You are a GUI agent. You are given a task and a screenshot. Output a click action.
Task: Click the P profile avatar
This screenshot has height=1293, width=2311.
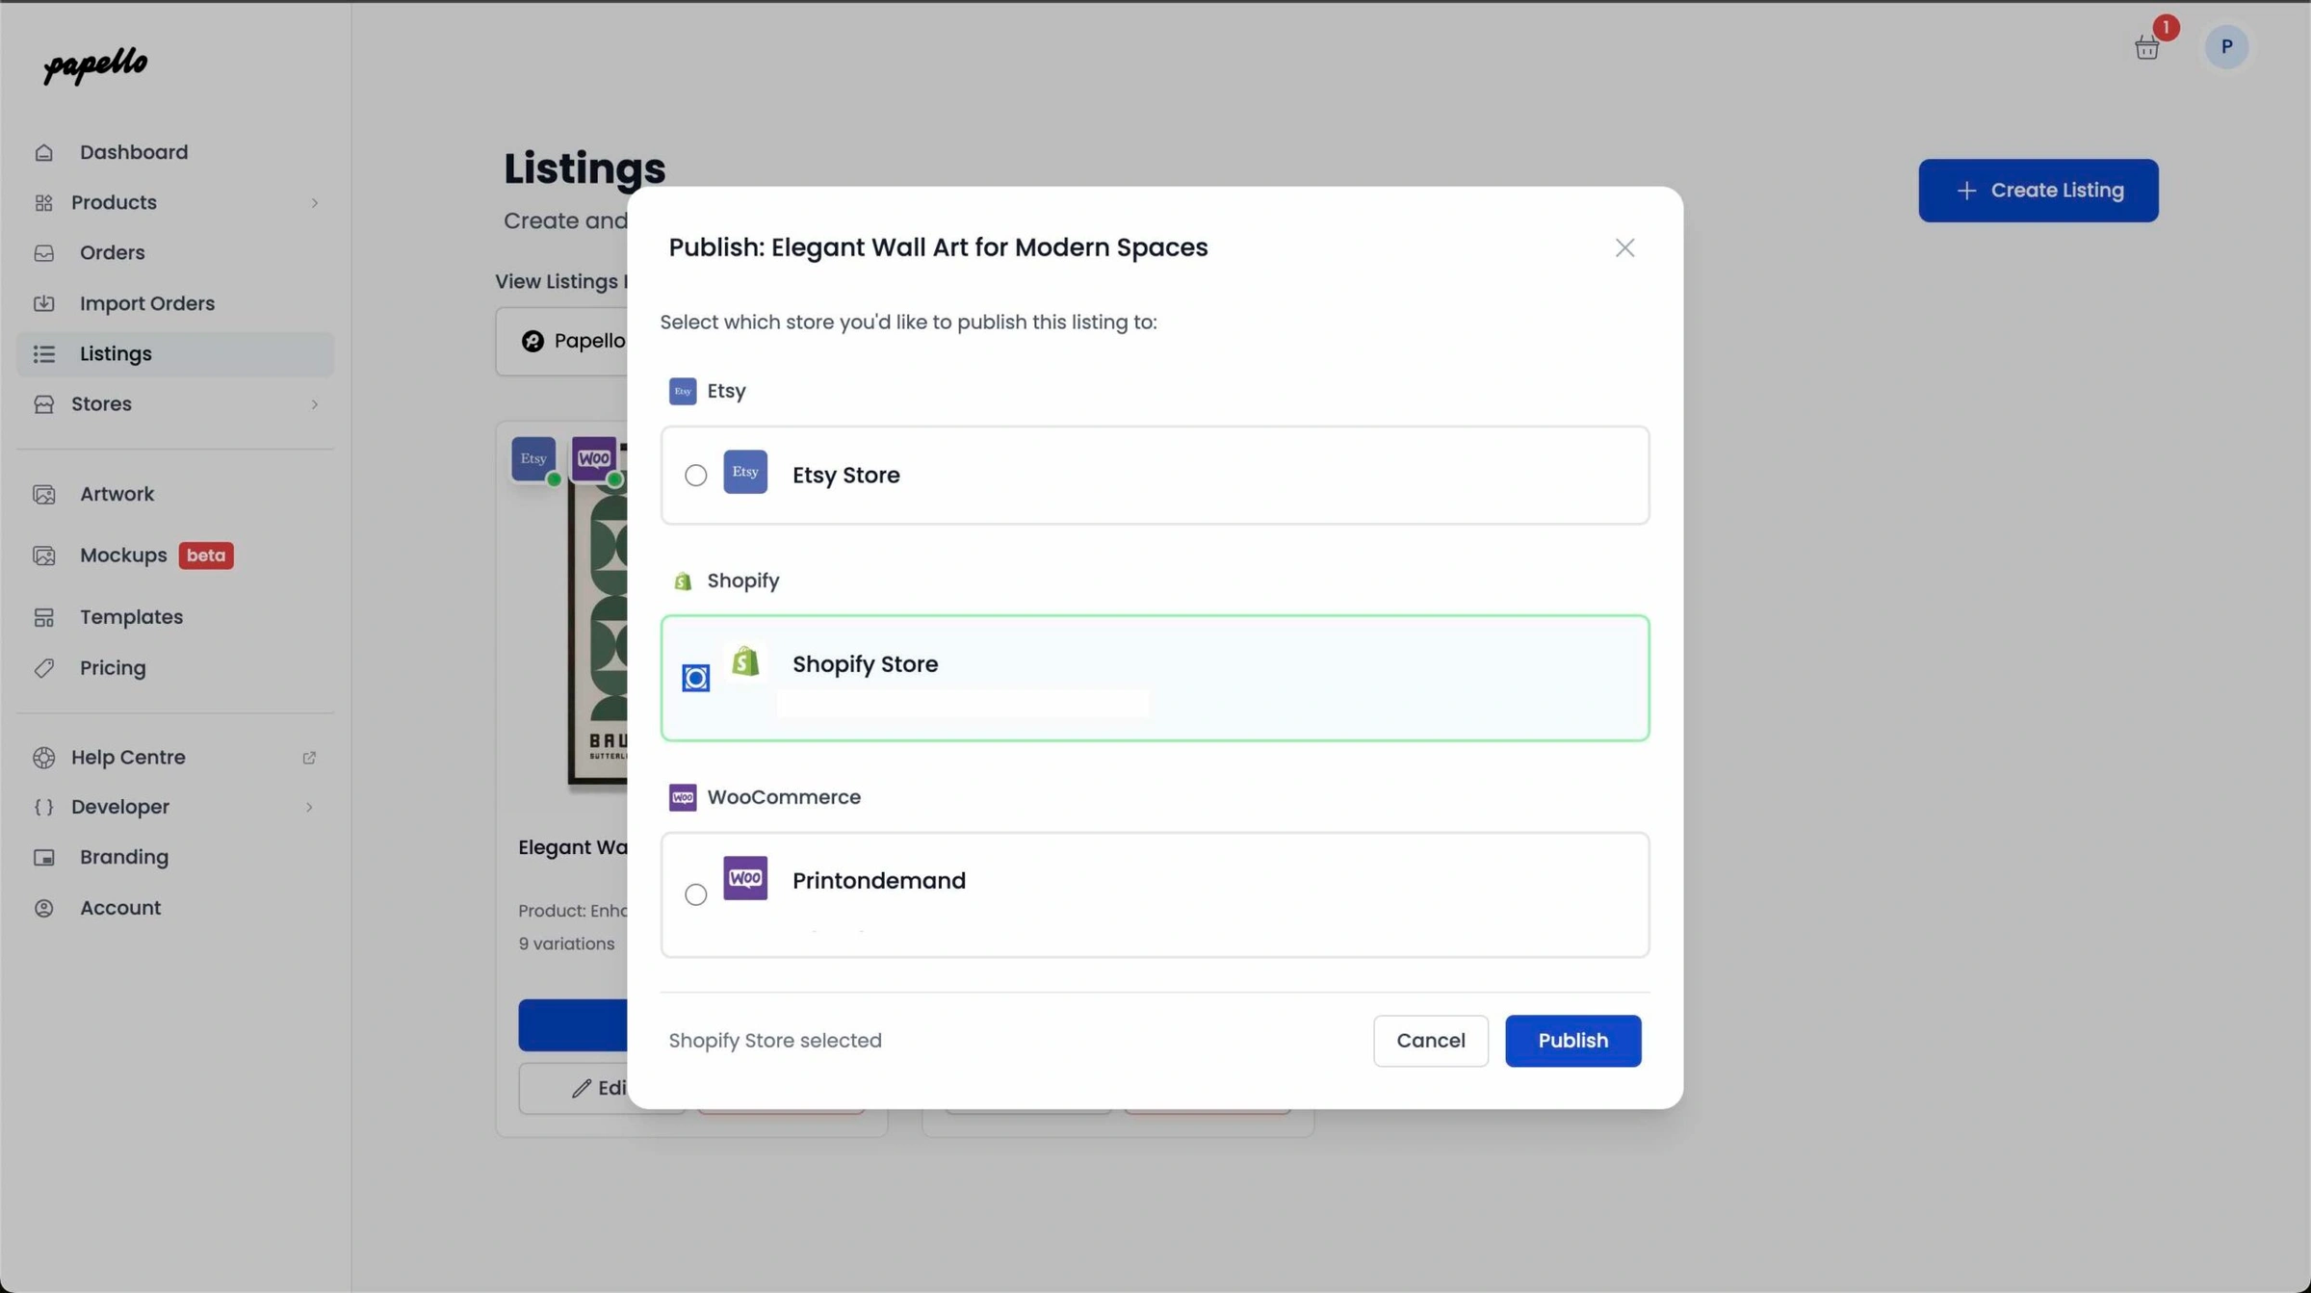tap(2225, 47)
